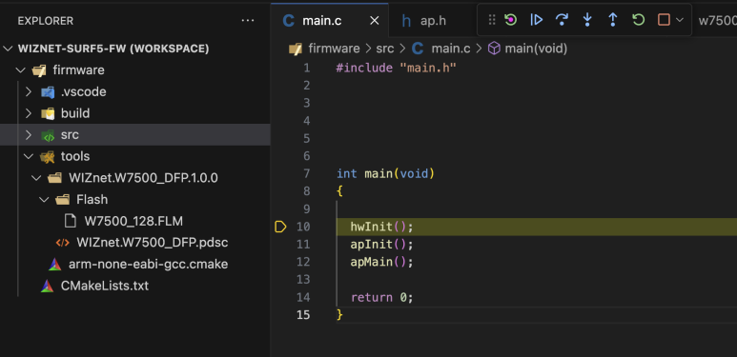Click the CMakeLists.txt cmake triangle icon

[x=47, y=286]
